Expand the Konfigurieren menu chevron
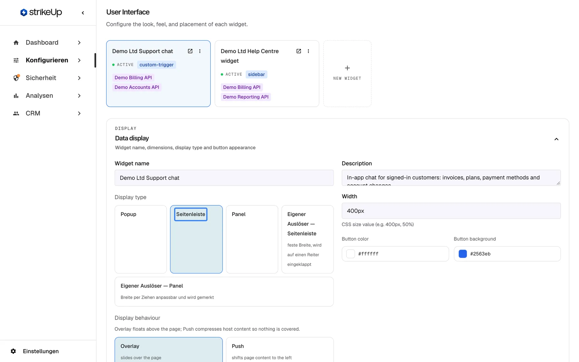579x362 pixels. click(x=79, y=60)
